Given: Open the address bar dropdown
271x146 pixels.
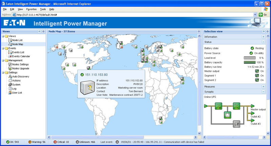Looking at the screenshot, I should point(255,14).
